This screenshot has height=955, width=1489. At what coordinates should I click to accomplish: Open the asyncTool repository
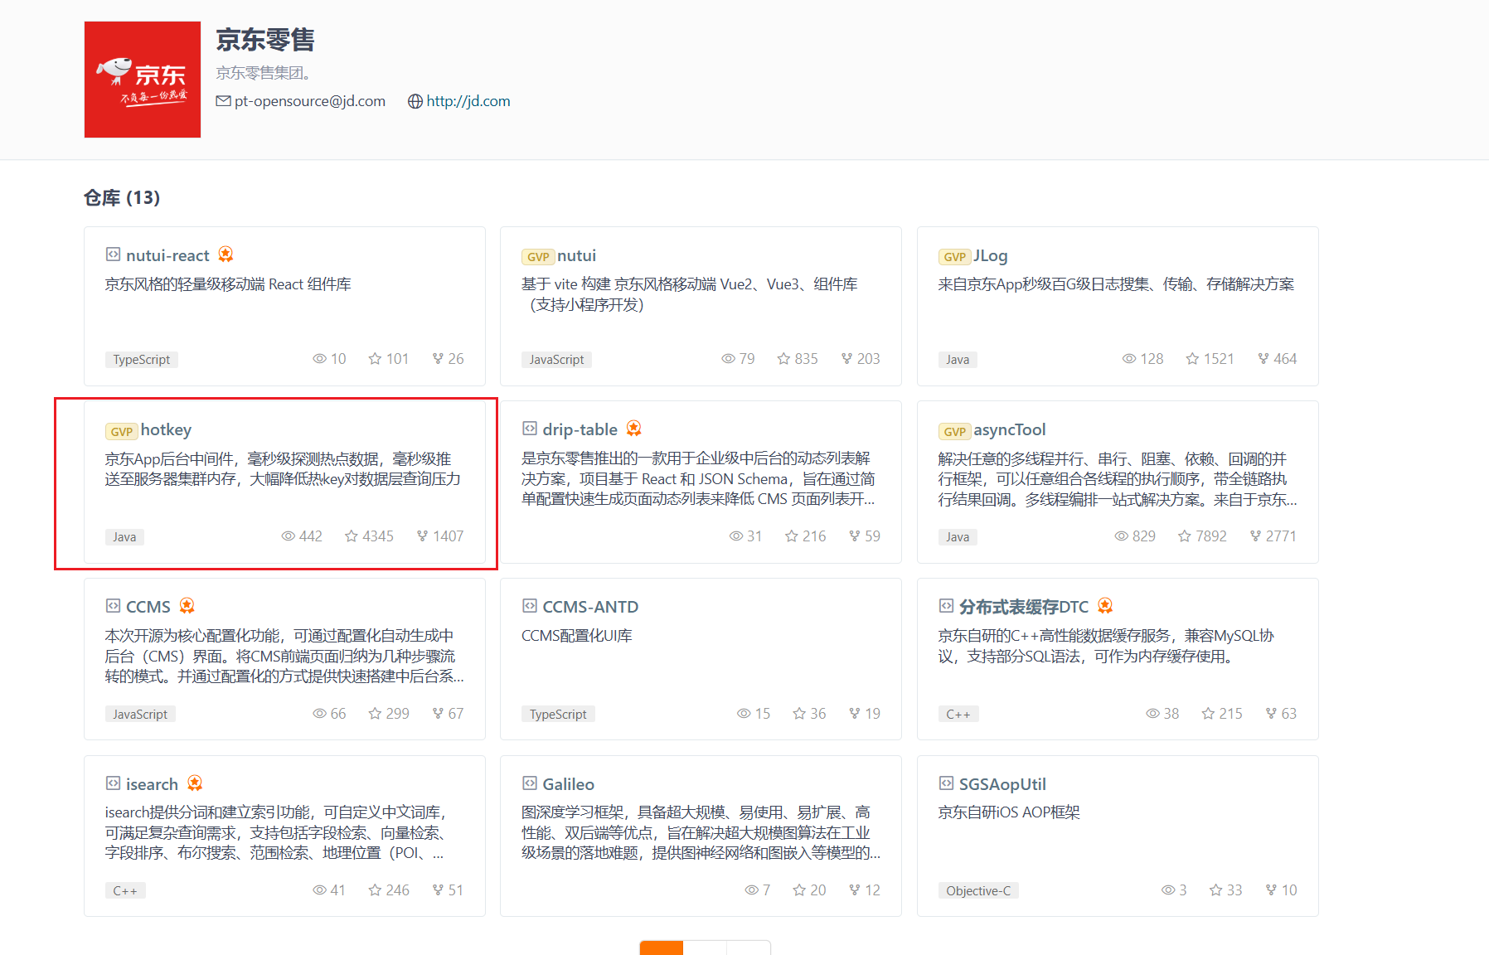pyautogui.click(x=1010, y=429)
